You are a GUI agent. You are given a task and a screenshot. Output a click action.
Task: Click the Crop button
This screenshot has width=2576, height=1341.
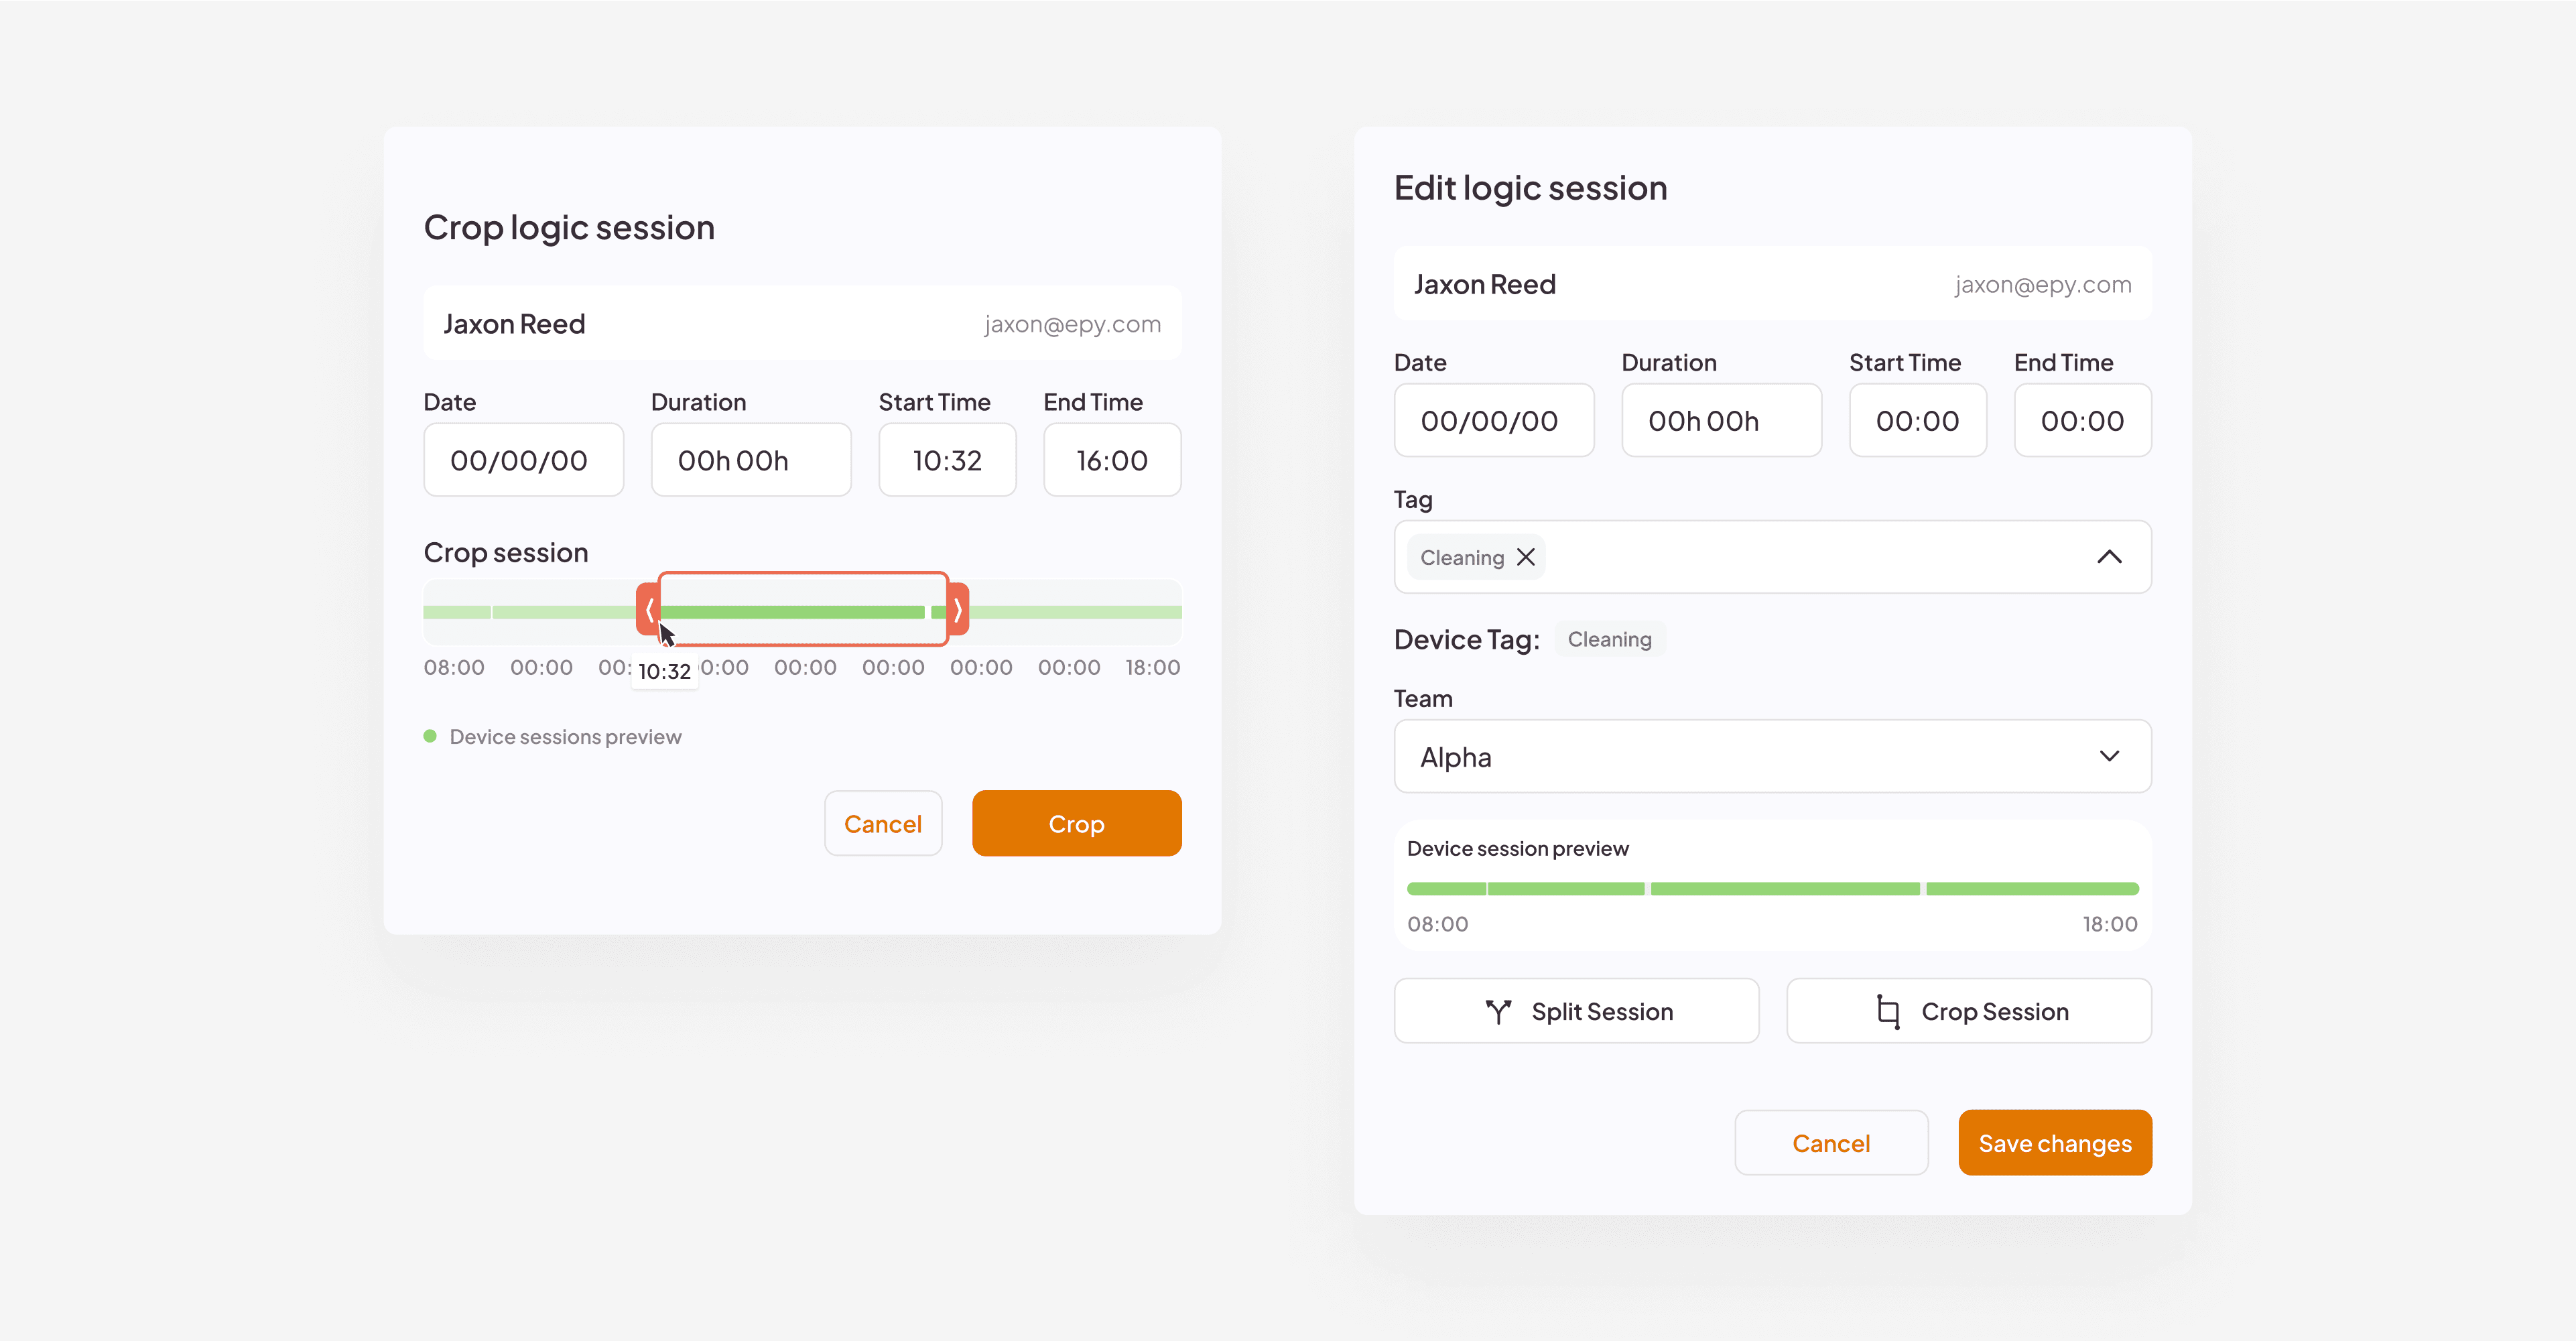[x=1076, y=823]
